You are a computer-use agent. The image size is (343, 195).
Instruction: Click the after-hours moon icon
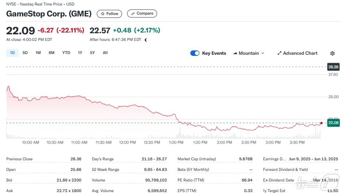click(x=146, y=40)
